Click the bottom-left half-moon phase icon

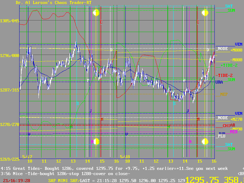(x=96, y=142)
